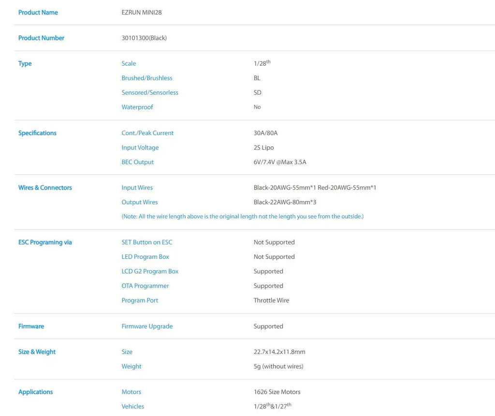This screenshot has width=495, height=416.
Task: Click the 'Weight' label
Action: click(x=131, y=366)
